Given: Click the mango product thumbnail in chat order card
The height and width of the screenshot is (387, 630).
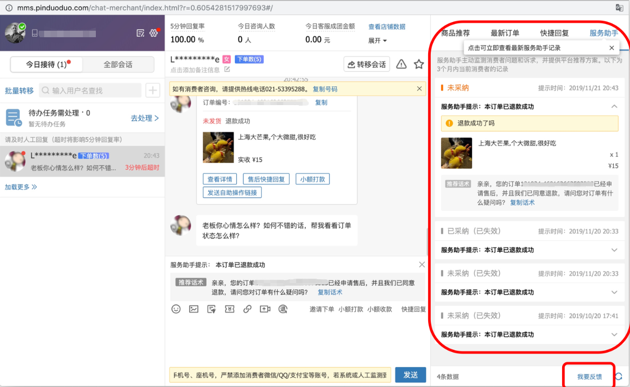Looking at the screenshot, I should click(x=218, y=148).
